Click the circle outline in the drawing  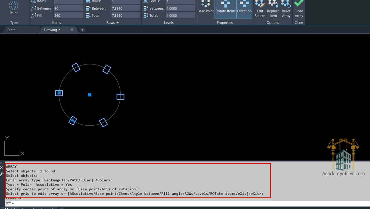coord(90,64)
